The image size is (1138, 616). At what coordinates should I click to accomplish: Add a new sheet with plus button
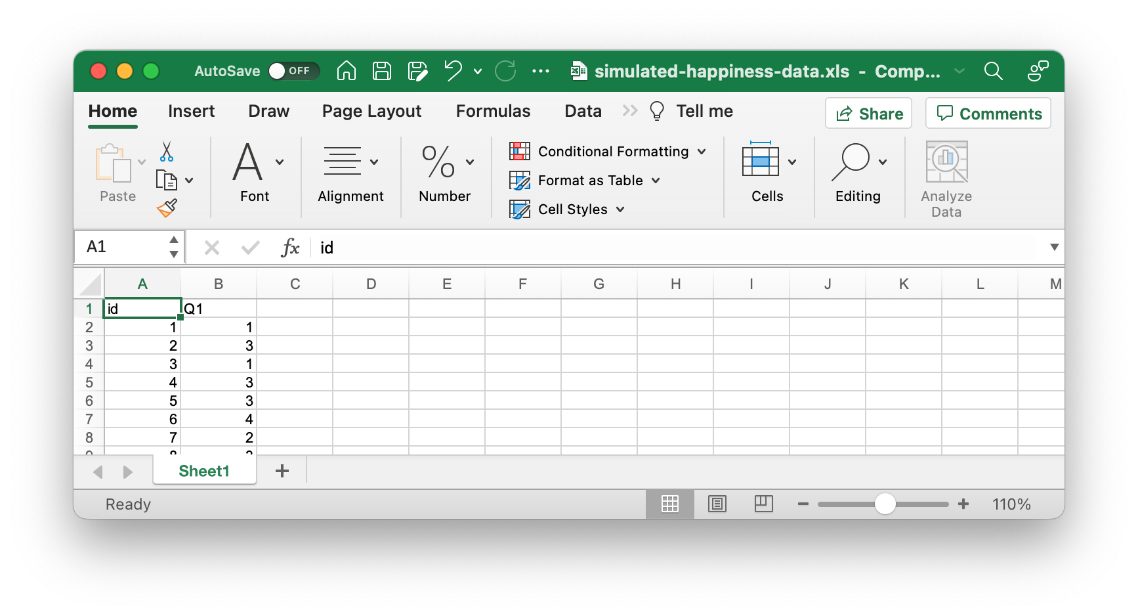pos(282,471)
